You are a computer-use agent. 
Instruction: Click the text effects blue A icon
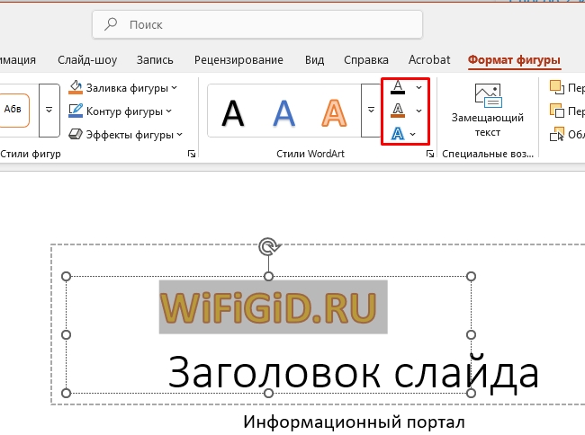tap(398, 134)
